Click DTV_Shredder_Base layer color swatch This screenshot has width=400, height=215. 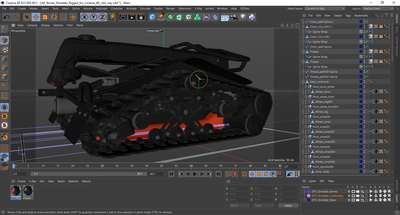[x=309, y=200]
